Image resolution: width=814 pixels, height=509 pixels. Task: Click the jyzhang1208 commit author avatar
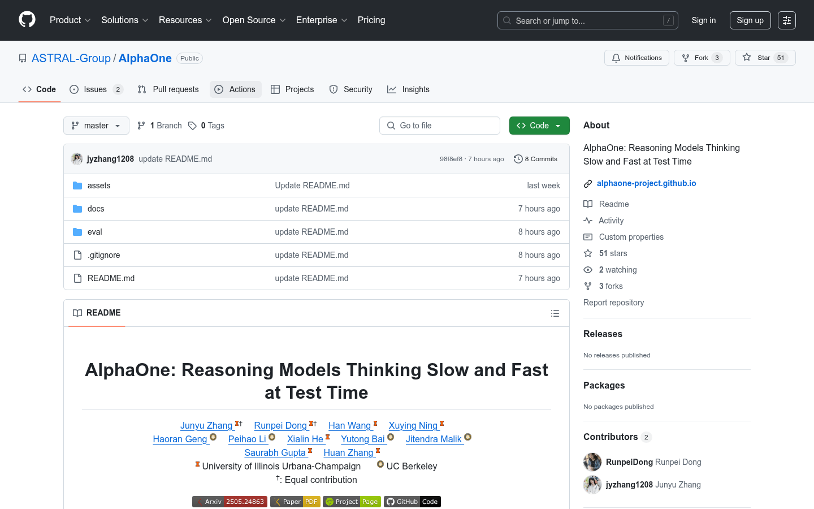coord(77,159)
